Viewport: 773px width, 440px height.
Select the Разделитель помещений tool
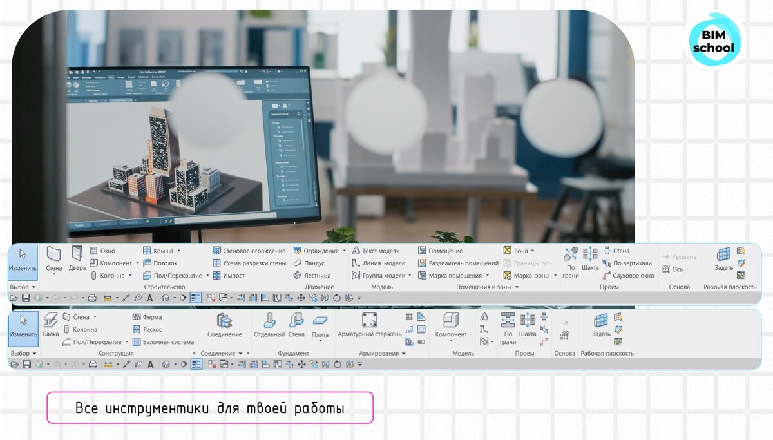coord(458,263)
